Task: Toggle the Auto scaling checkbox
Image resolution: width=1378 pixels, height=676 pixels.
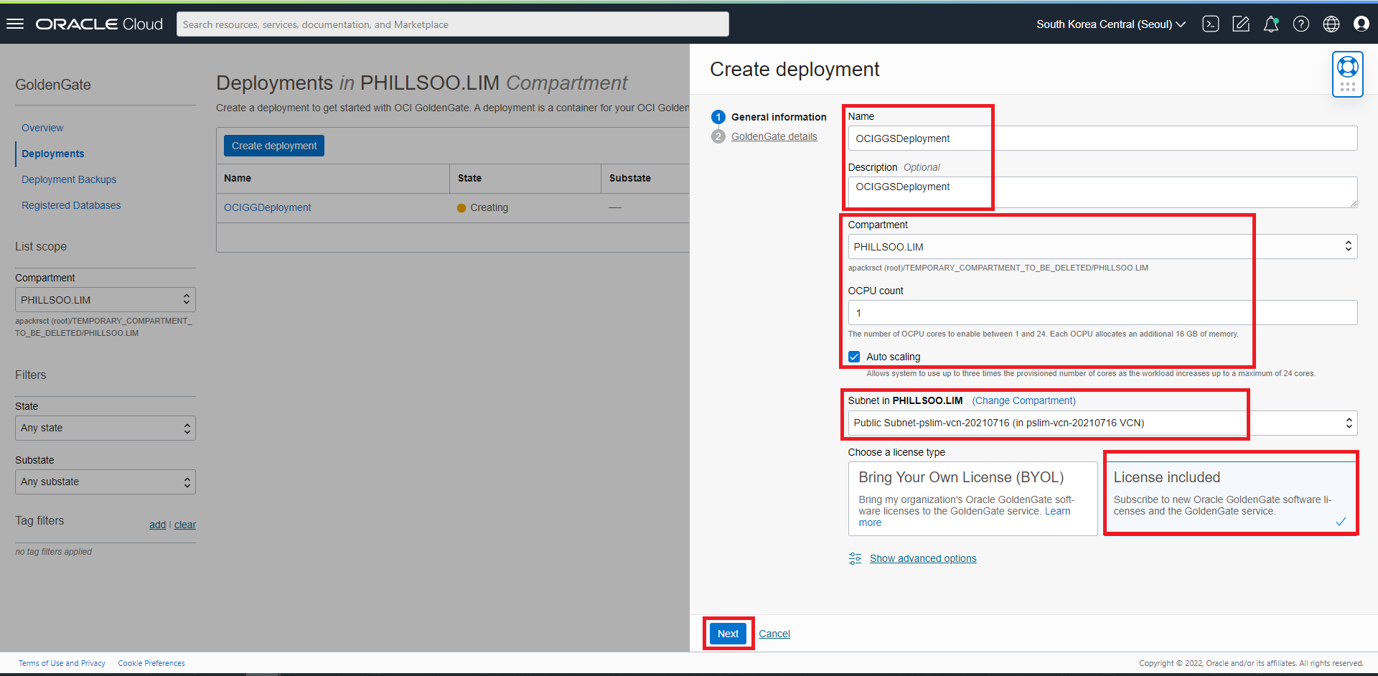Action: 854,357
